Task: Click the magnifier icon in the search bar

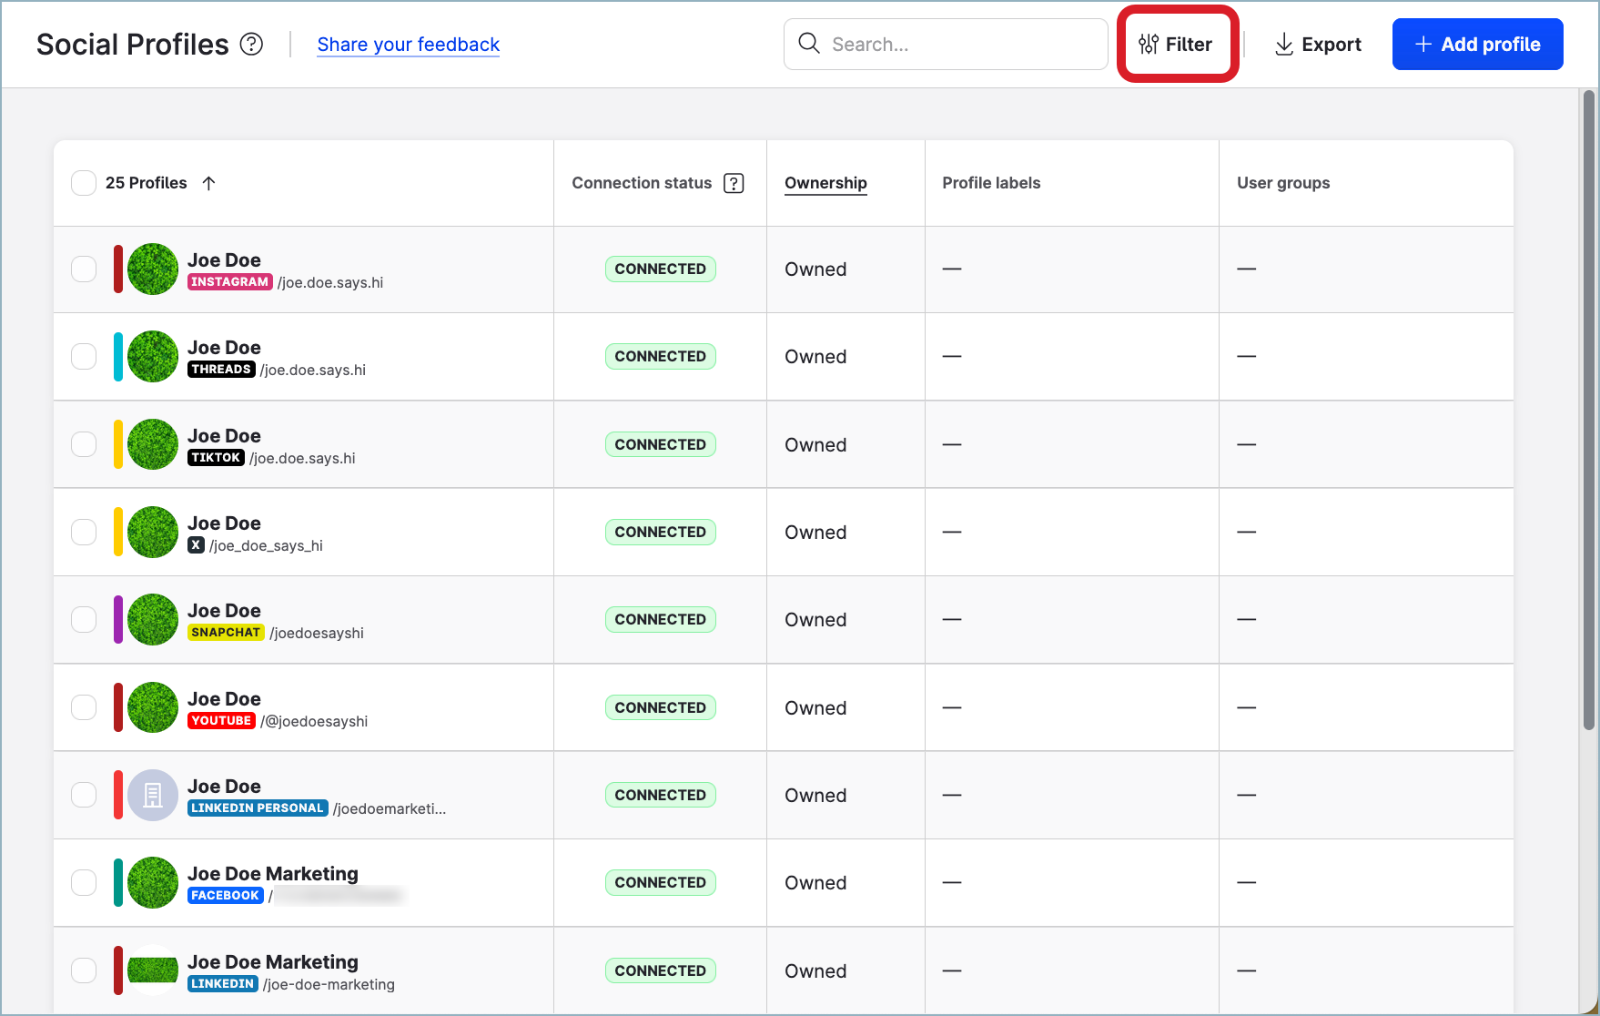Action: (x=808, y=44)
